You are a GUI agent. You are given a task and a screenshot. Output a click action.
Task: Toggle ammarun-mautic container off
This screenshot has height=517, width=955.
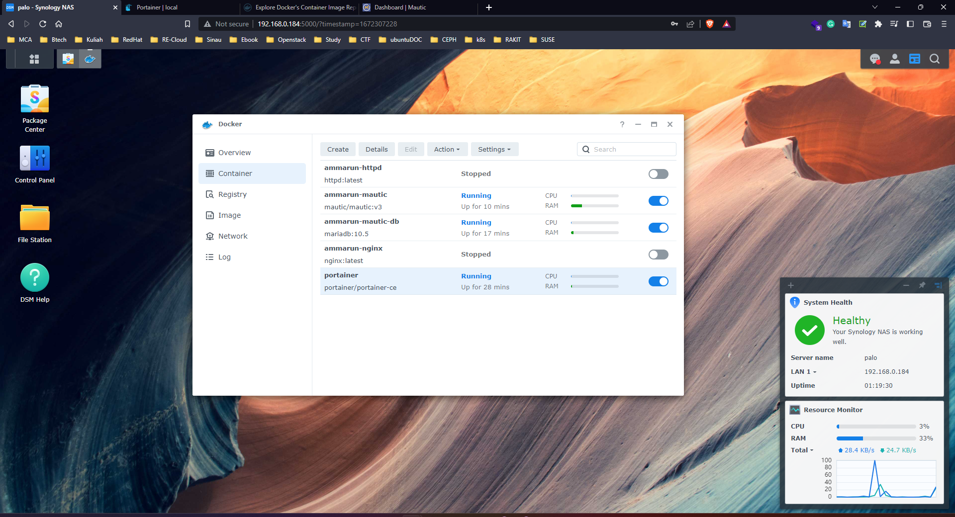(x=659, y=201)
